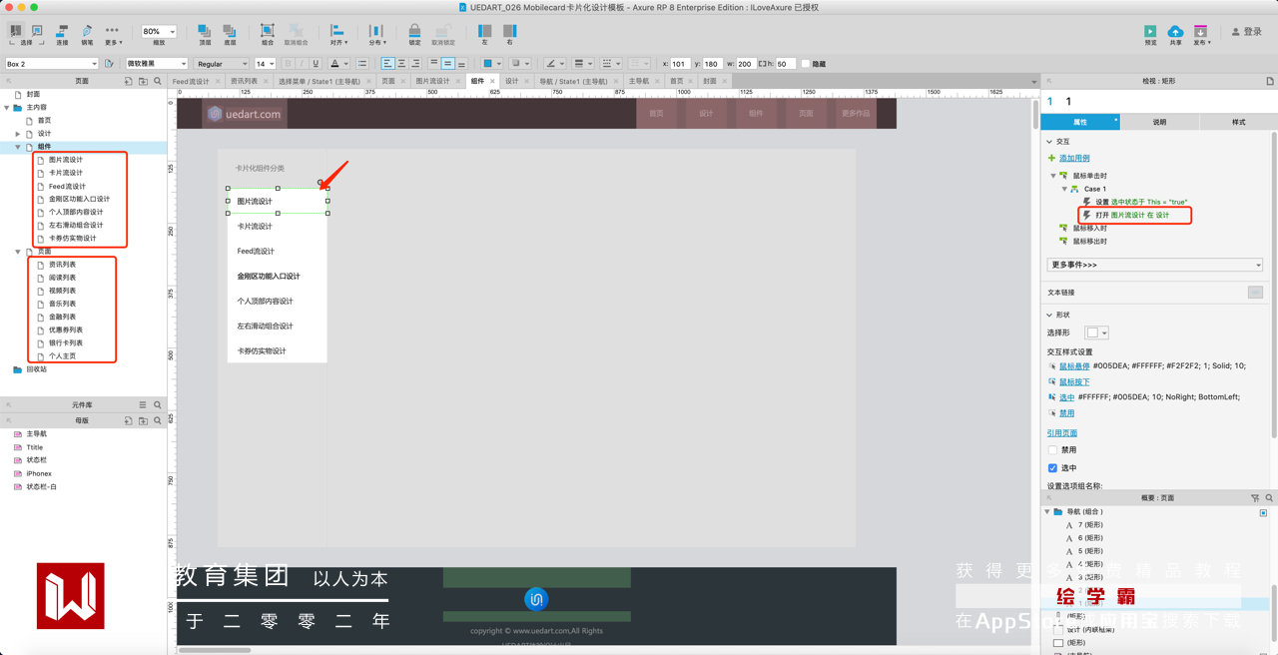Open the fill color swatch
Viewport: 1278px width, 655px height.
(x=490, y=64)
